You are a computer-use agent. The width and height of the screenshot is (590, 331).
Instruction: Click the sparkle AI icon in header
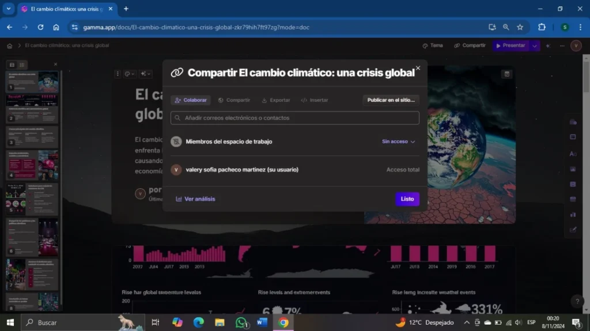tap(548, 45)
